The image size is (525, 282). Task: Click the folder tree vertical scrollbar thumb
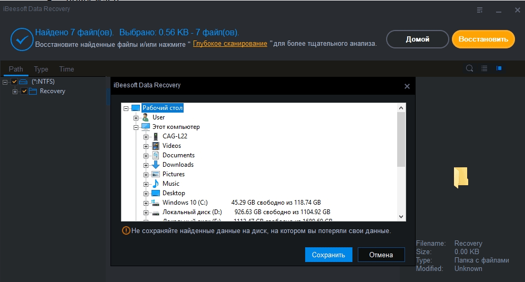click(x=401, y=139)
